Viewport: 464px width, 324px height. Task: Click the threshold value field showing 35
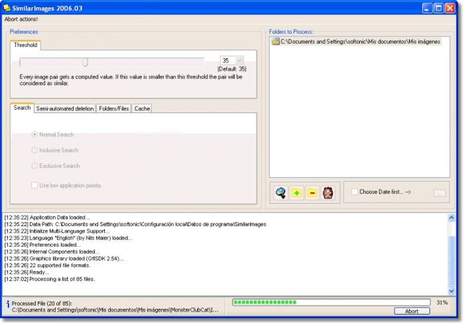pyautogui.click(x=228, y=60)
